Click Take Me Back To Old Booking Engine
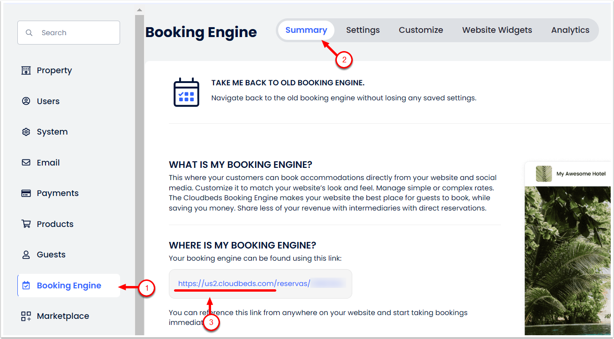614x339 pixels. coord(288,83)
